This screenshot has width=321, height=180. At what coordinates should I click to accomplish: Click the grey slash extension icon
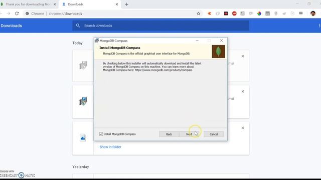[218, 13]
